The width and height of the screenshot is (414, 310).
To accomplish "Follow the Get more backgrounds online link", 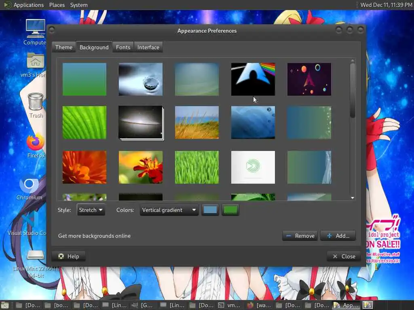I will (x=94, y=236).
